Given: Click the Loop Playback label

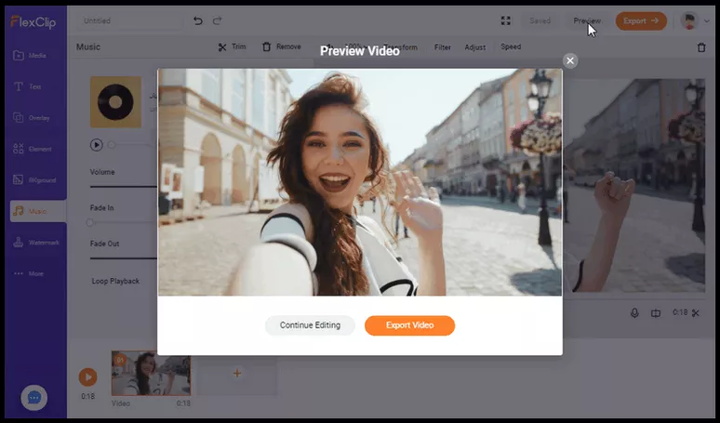Looking at the screenshot, I should point(115,282).
